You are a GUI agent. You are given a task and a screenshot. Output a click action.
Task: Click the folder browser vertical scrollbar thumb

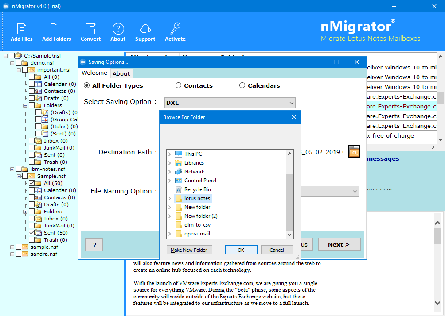click(x=289, y=202)
